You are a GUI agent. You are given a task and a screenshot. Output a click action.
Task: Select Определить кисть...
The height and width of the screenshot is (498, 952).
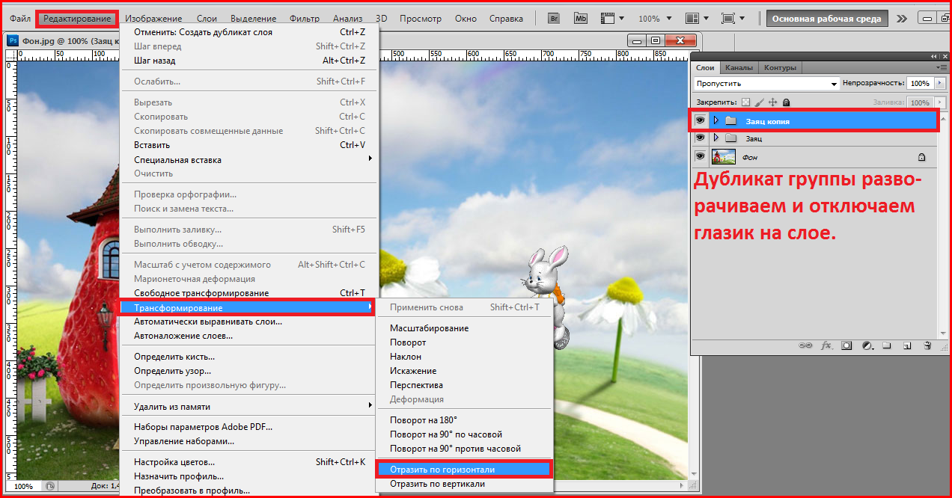[x=249, y=357]
